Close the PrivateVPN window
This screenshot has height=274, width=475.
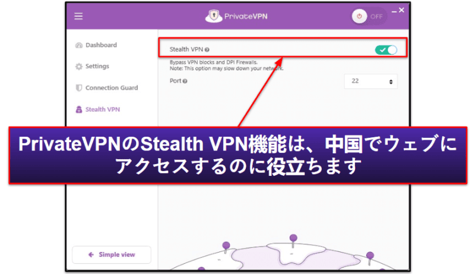tap(402, 10)
